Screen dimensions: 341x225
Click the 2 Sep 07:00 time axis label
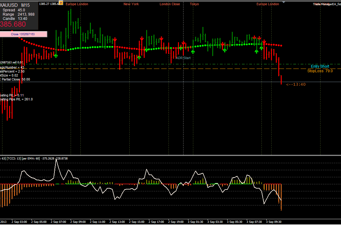tap(58, 222)
